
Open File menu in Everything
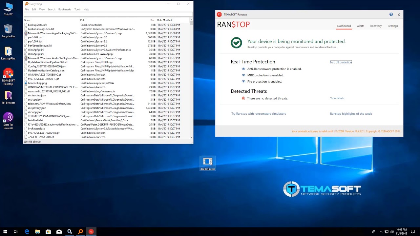point(27,9)
